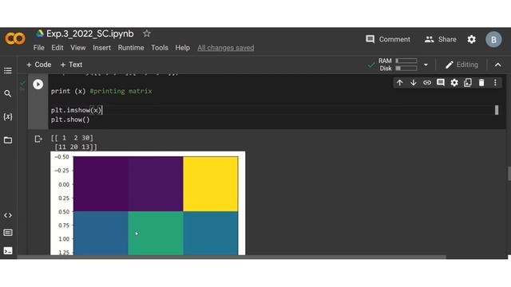This screenshot has height=287, width=511.
Task: Open the user account avatar B
Action: click(x=493, y=39)
